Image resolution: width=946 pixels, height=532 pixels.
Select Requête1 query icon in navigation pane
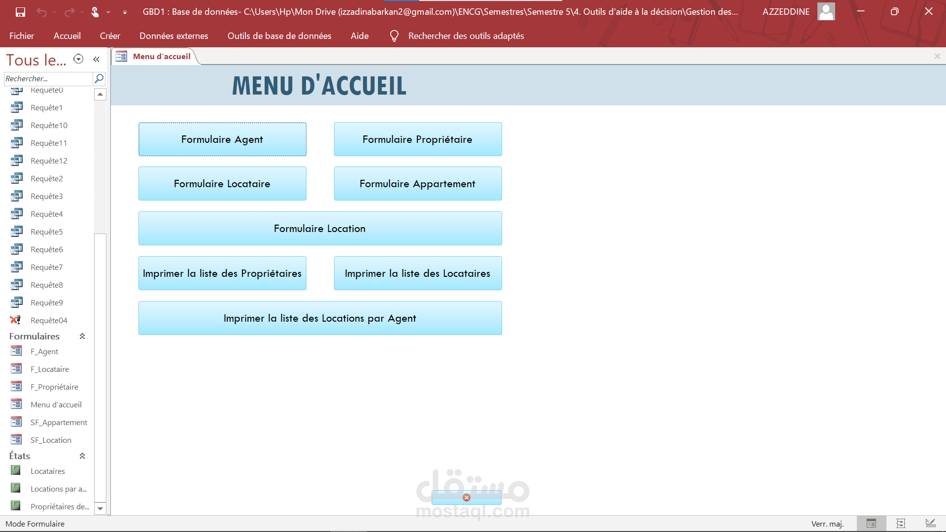[17, 107]
